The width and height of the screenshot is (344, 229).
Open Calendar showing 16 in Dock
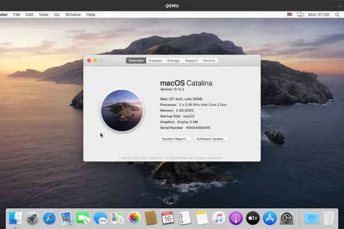point(168,218)
